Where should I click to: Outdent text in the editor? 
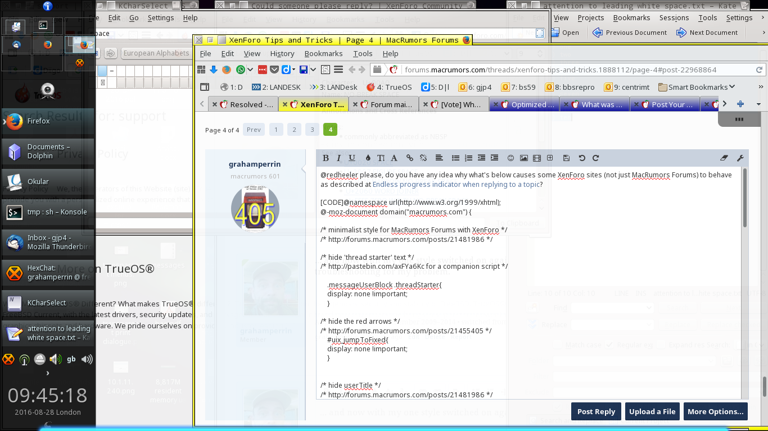click(482, 158)
